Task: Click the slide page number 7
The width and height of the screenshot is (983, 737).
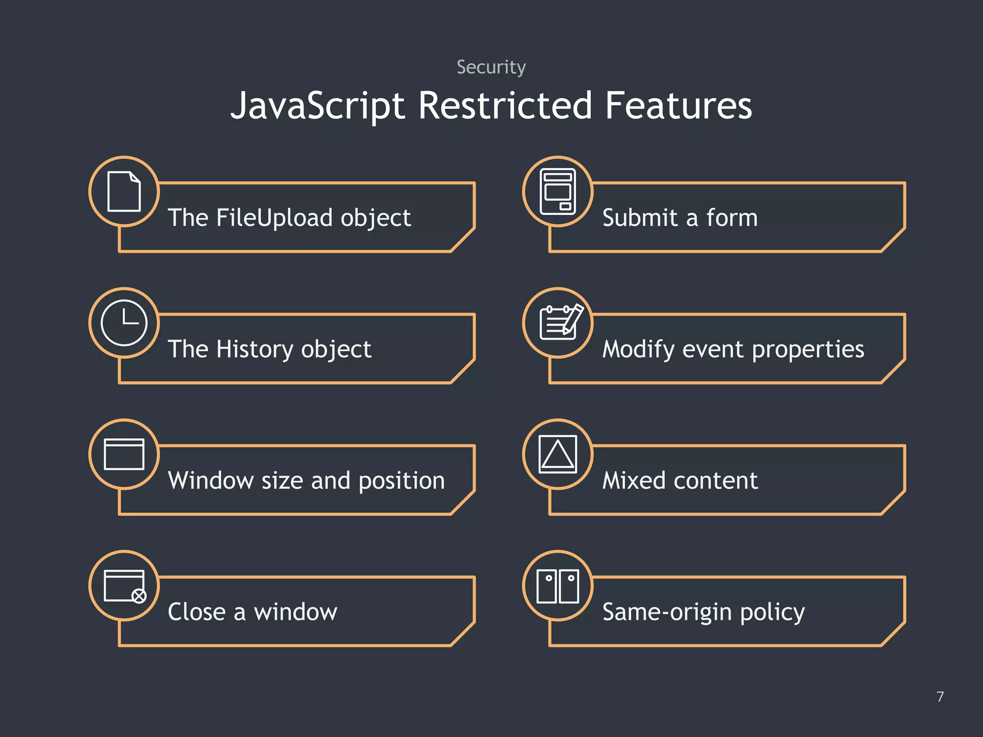Action: coord(940,696)
